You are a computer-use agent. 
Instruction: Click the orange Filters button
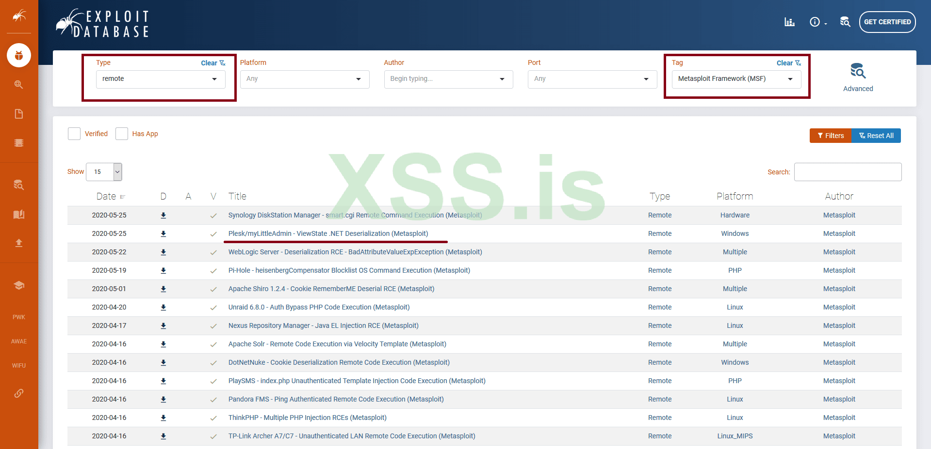point(831,136)
